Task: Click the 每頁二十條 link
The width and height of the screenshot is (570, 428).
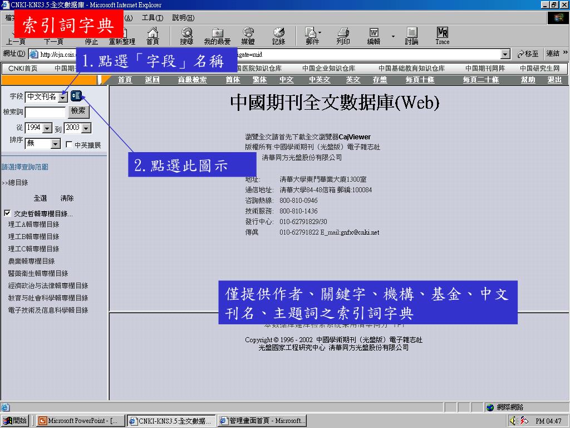Action: [481, 80]
